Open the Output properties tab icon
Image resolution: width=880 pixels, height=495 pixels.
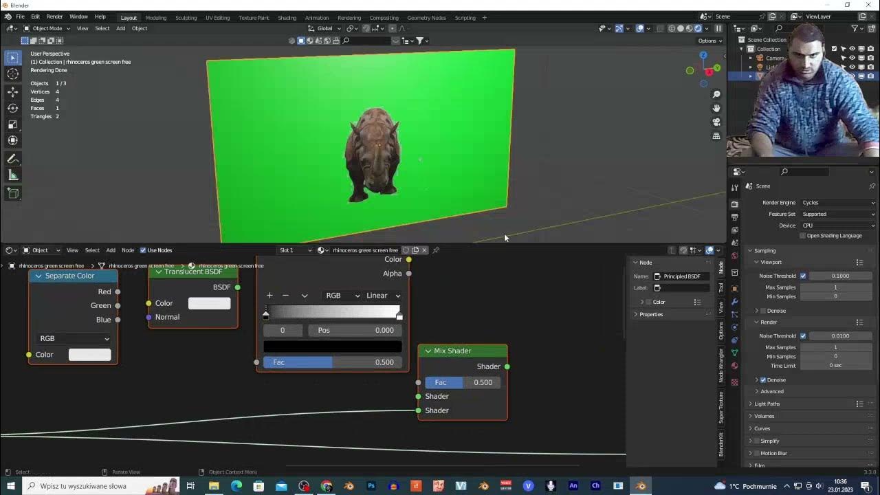pyautogui.click(x=734, y=217)
